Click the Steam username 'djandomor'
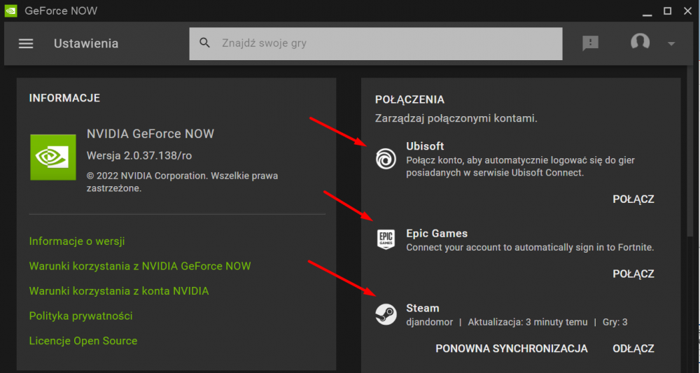Image resolution: width=700 pixels, height=373 pixels. [x=430, y=322]
